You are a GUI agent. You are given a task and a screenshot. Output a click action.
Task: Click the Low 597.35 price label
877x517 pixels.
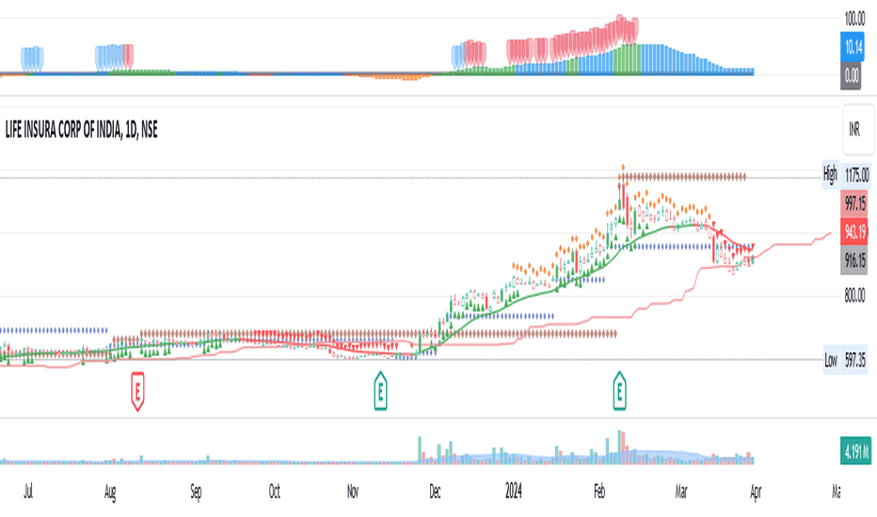[846, 360]
